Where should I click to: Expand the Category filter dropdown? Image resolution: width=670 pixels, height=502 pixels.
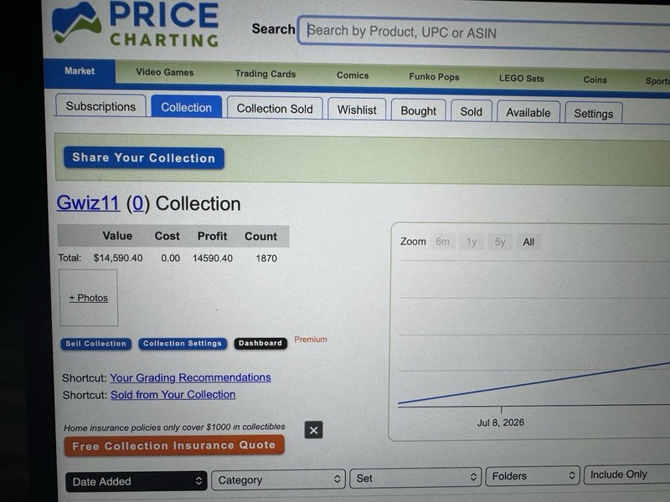[x=278, y=479]
